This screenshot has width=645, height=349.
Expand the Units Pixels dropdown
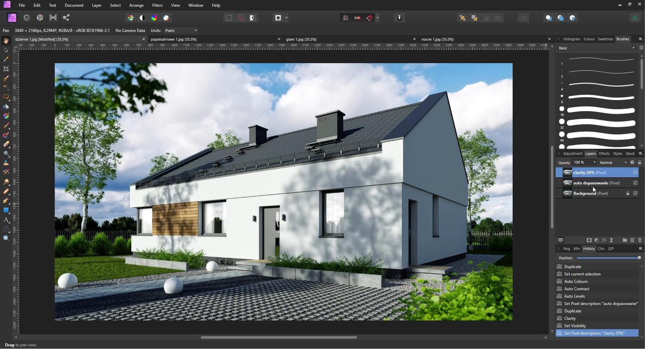(x=181, y=31)
